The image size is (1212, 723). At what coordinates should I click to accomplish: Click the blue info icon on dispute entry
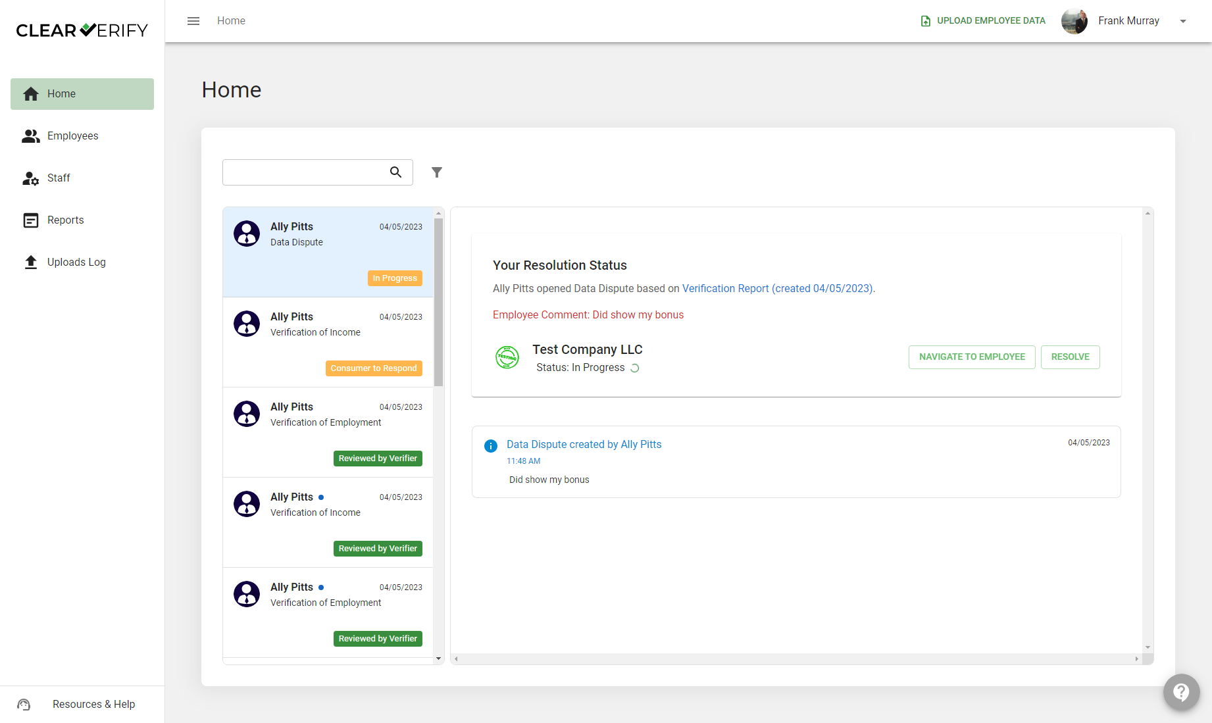tap(491, 446)
